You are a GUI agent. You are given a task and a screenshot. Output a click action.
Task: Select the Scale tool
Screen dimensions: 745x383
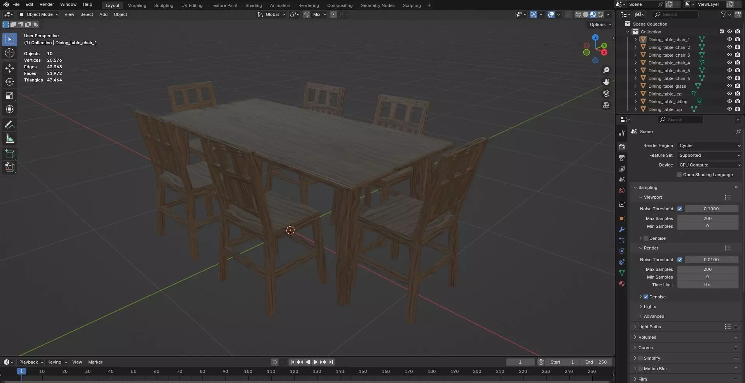click(10, 95)
